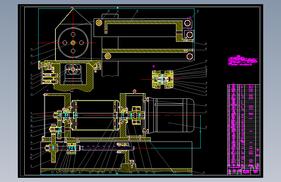Click callout number 19 on the left

coord(31,49)
